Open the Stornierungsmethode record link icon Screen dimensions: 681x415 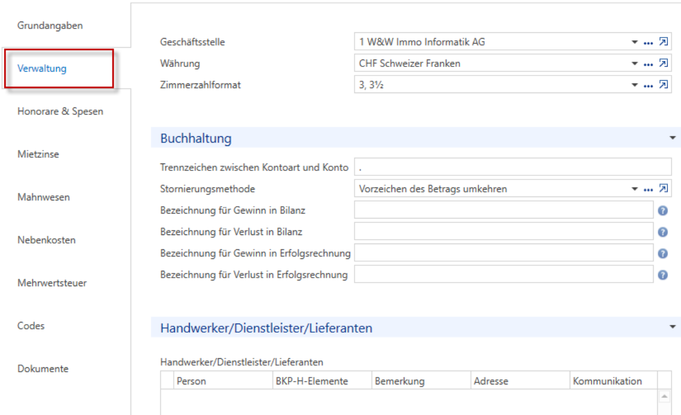click(x=663, y=188)
